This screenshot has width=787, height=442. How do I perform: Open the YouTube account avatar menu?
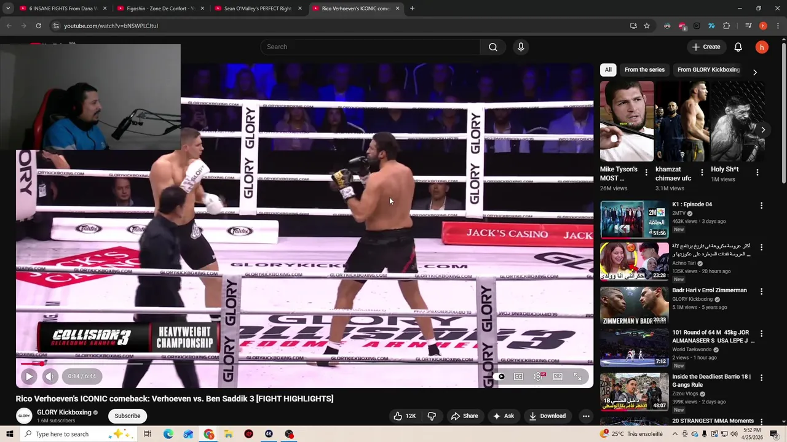coord(762,47)
